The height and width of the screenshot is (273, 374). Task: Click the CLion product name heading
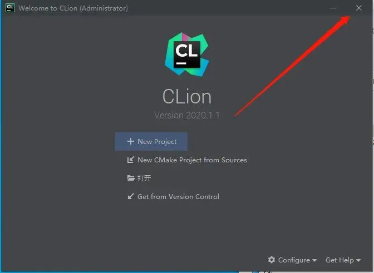[x=187, y=97]
